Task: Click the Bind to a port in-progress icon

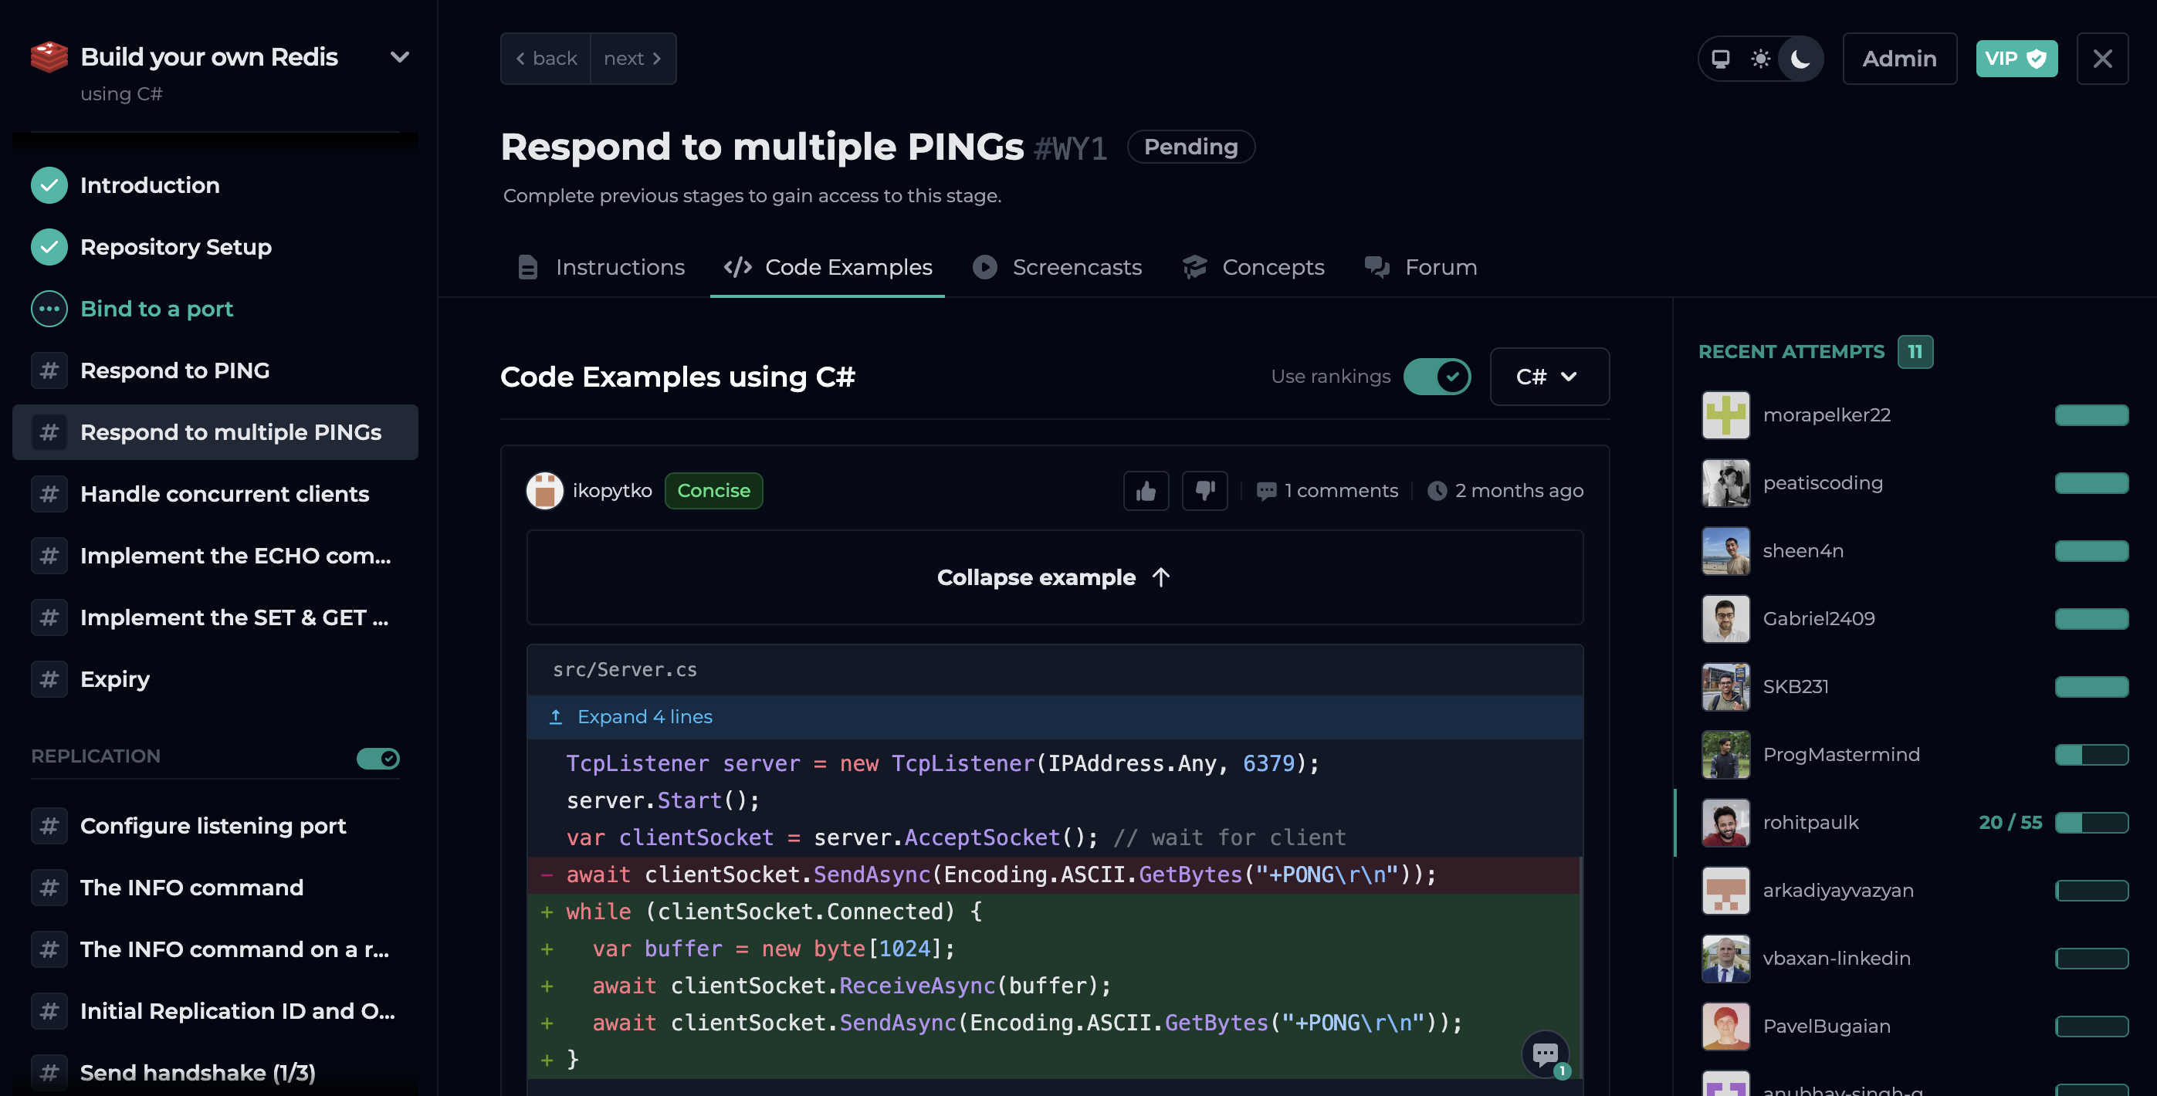Action: pos(49,309)
